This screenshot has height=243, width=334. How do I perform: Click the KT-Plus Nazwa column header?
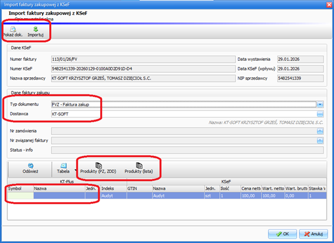click(x=59, y=188)
